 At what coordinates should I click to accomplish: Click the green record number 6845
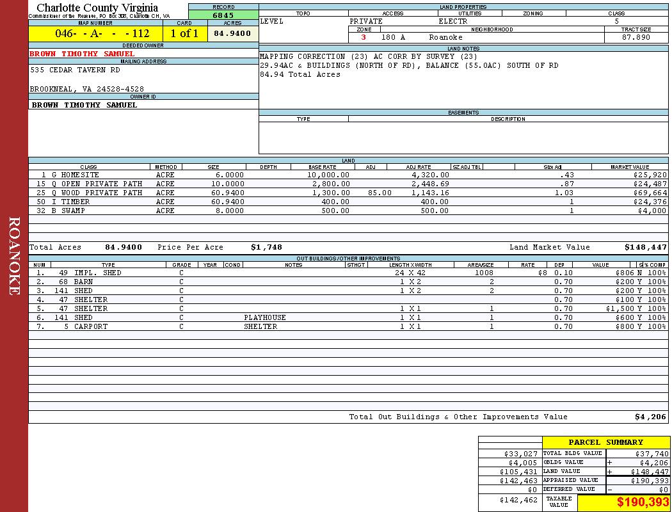click(x=223, y=15)
